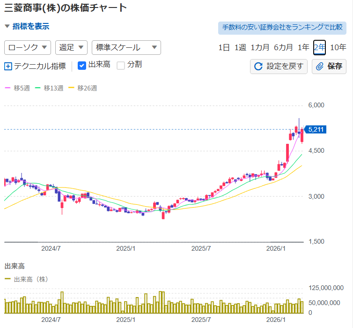Viewport: 353px width, 328px height.
Task: Select the 6カ月 time range
Action: click(283, 47)
